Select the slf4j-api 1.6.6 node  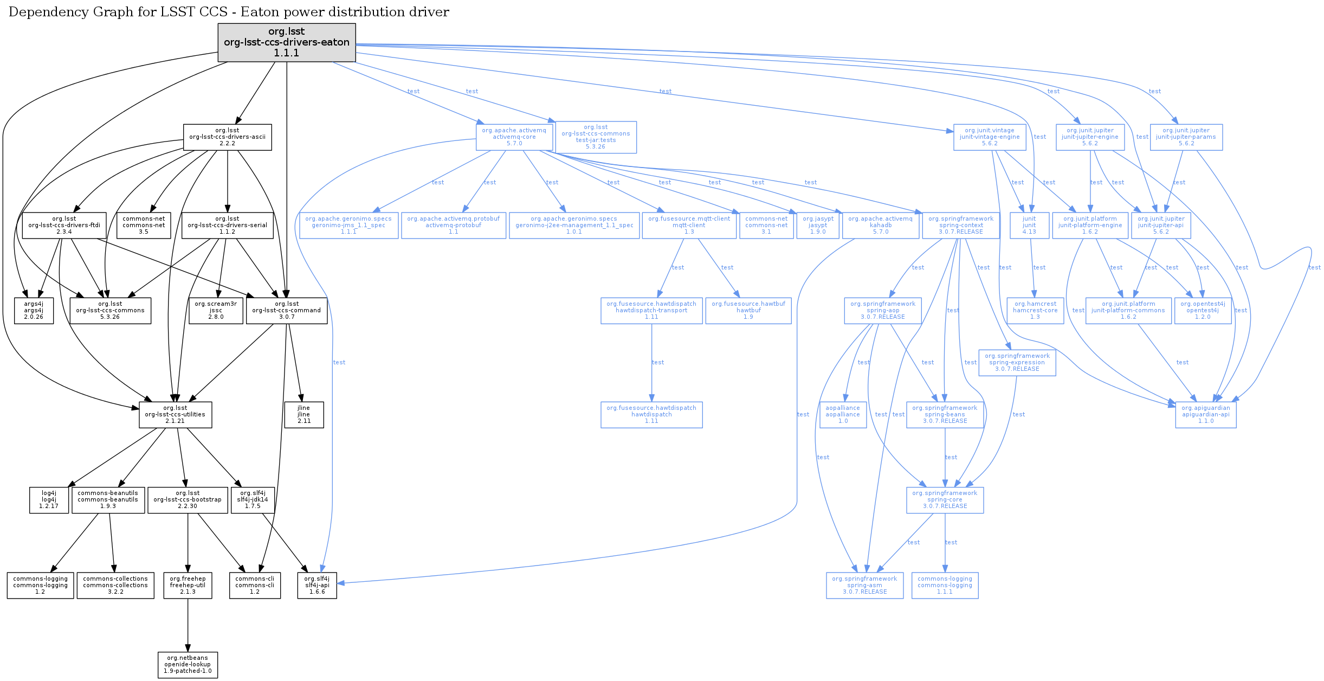tap(317, 586)
